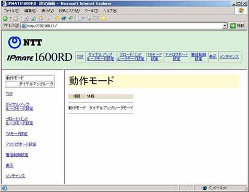Click the Refresh page icon
249x192 pixels.
[x=33, y=18]
